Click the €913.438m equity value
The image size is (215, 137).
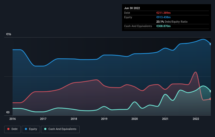pyautogui.click(x=163, y=17)
